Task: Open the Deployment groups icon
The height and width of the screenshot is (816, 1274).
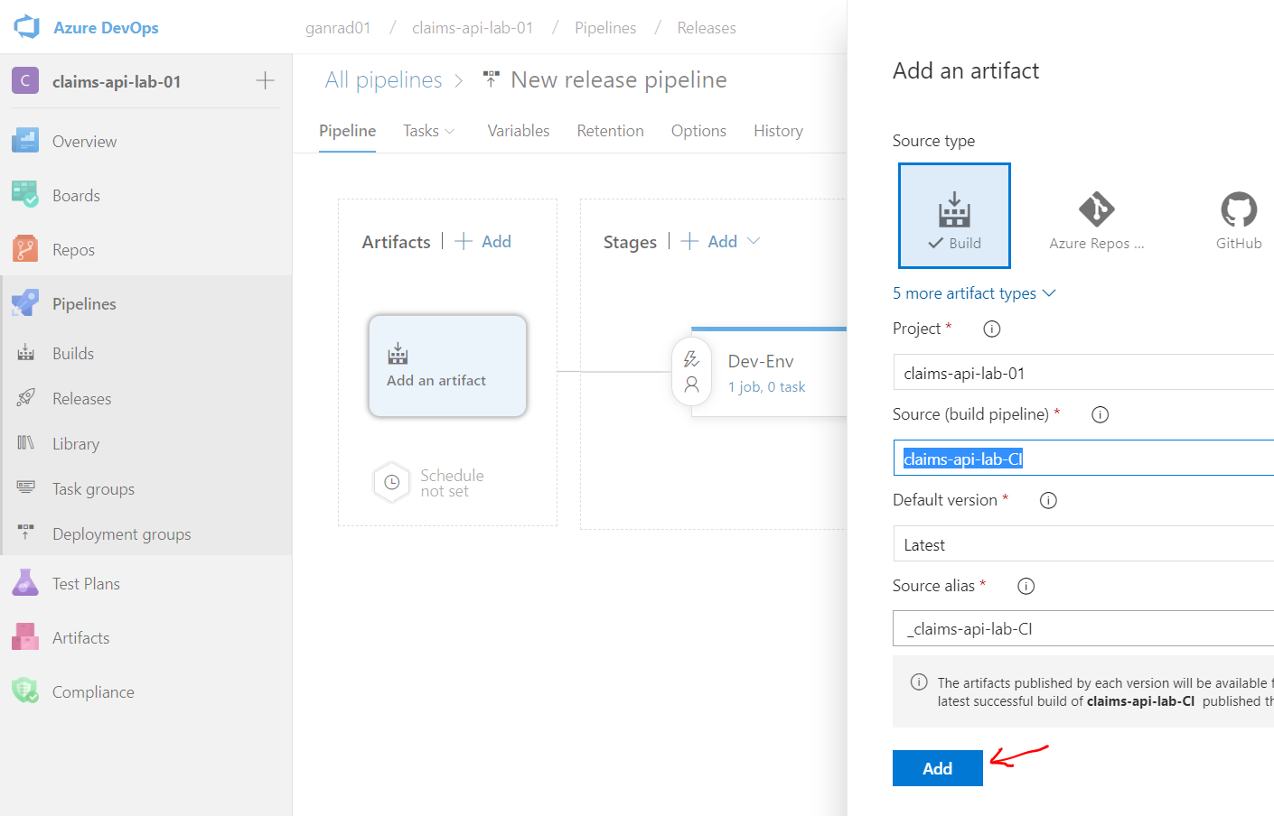Action: (26, 533)
